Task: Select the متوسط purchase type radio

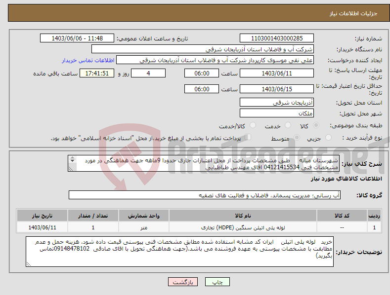Action: tap(297, 137)
